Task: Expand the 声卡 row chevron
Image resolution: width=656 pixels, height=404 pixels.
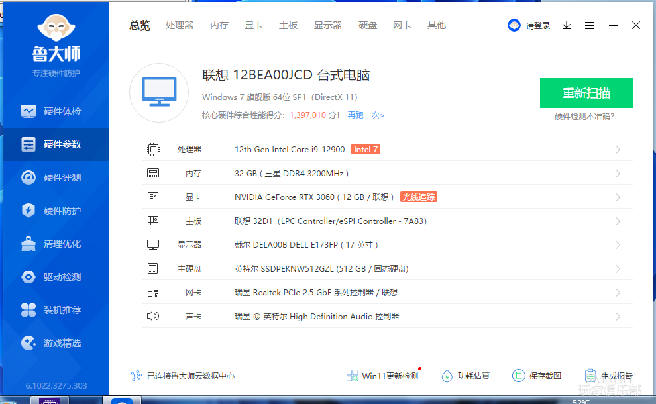Action: [x=618, y=317]
